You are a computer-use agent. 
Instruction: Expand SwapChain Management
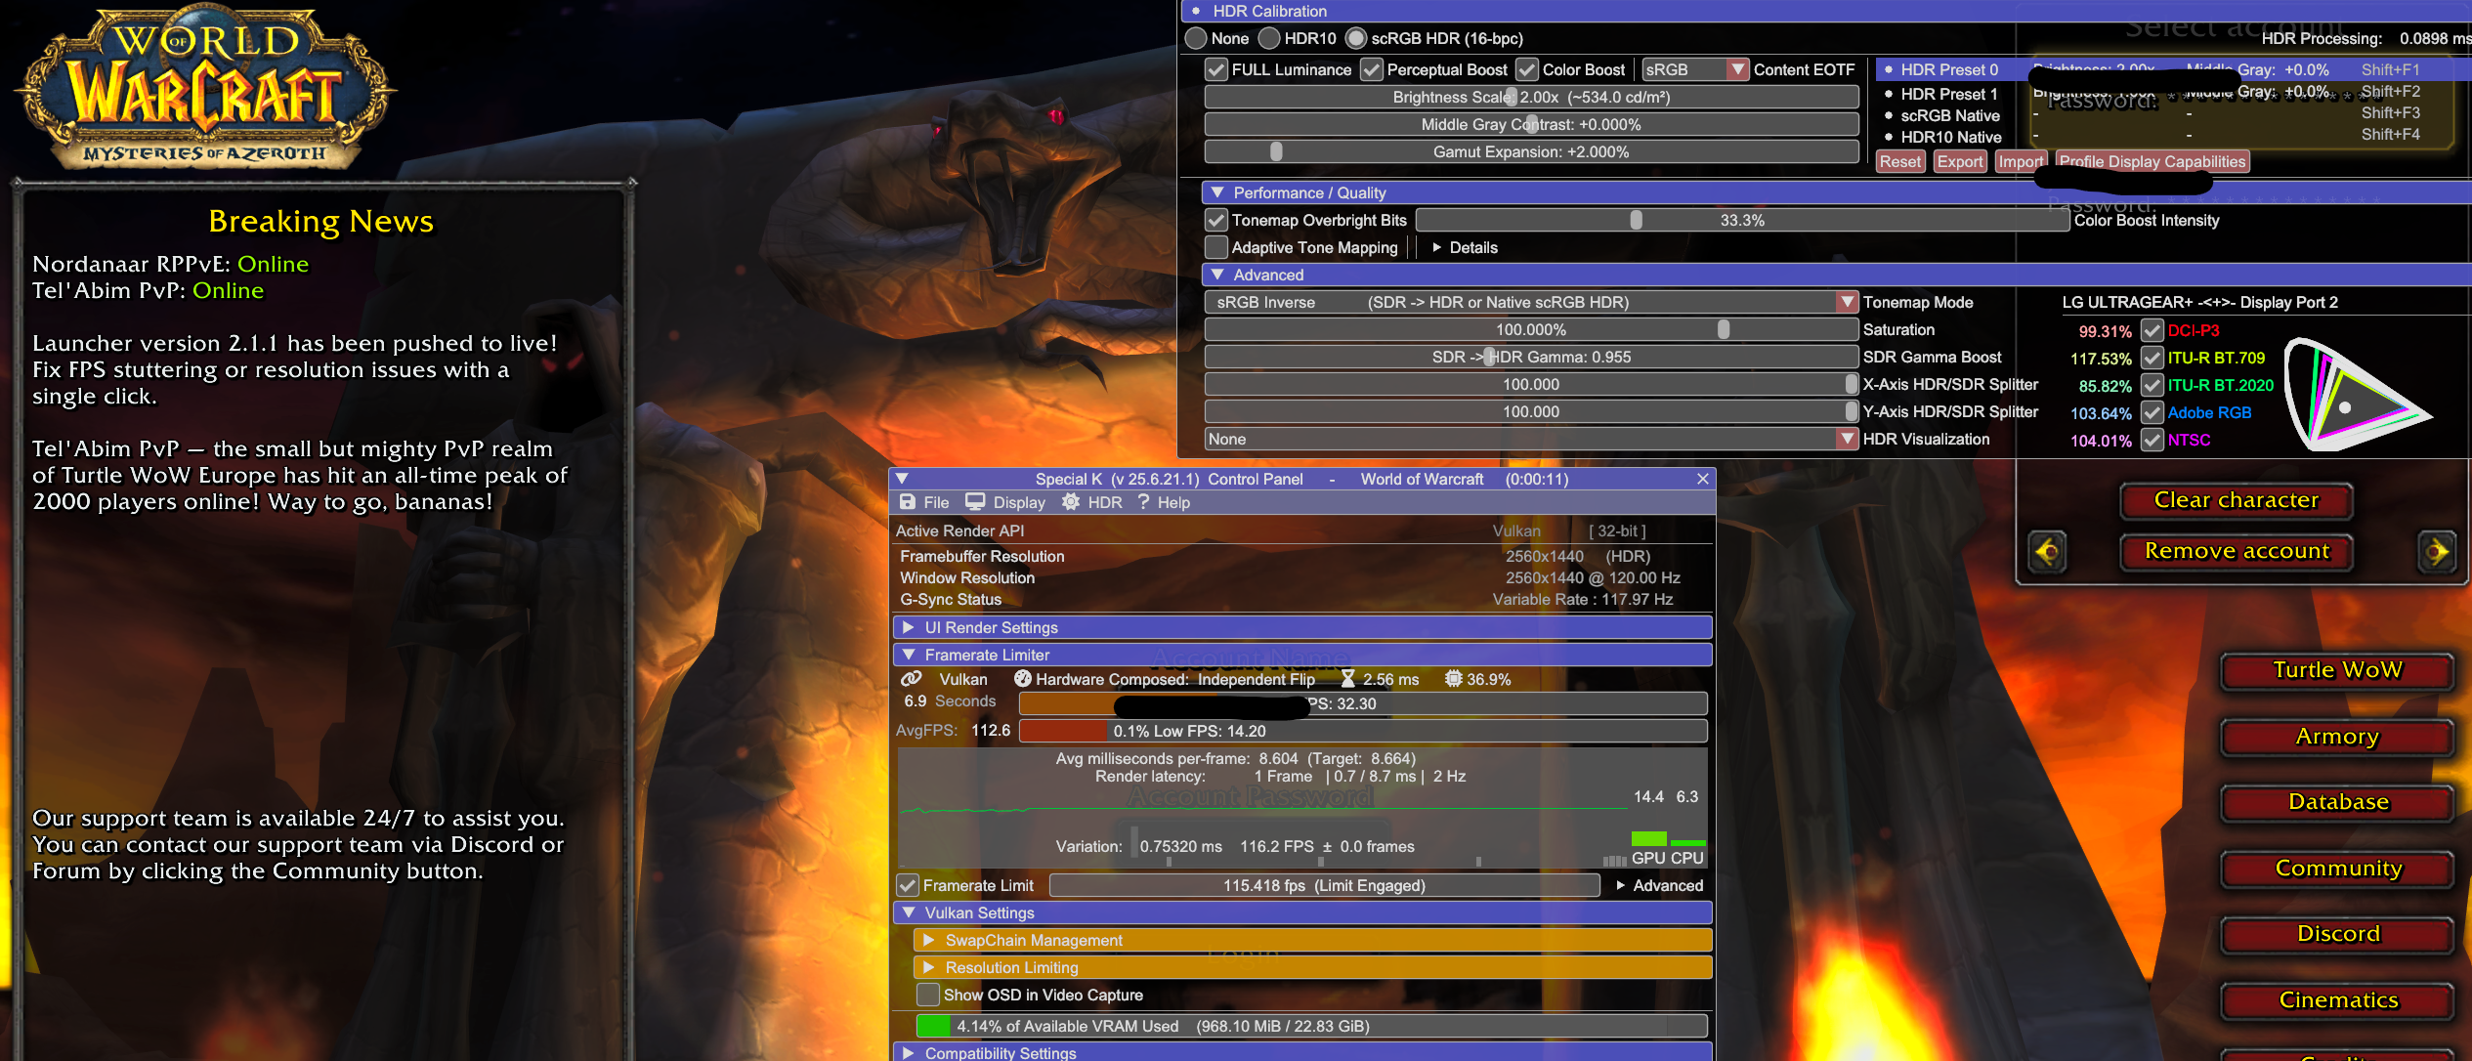(929, 940)
